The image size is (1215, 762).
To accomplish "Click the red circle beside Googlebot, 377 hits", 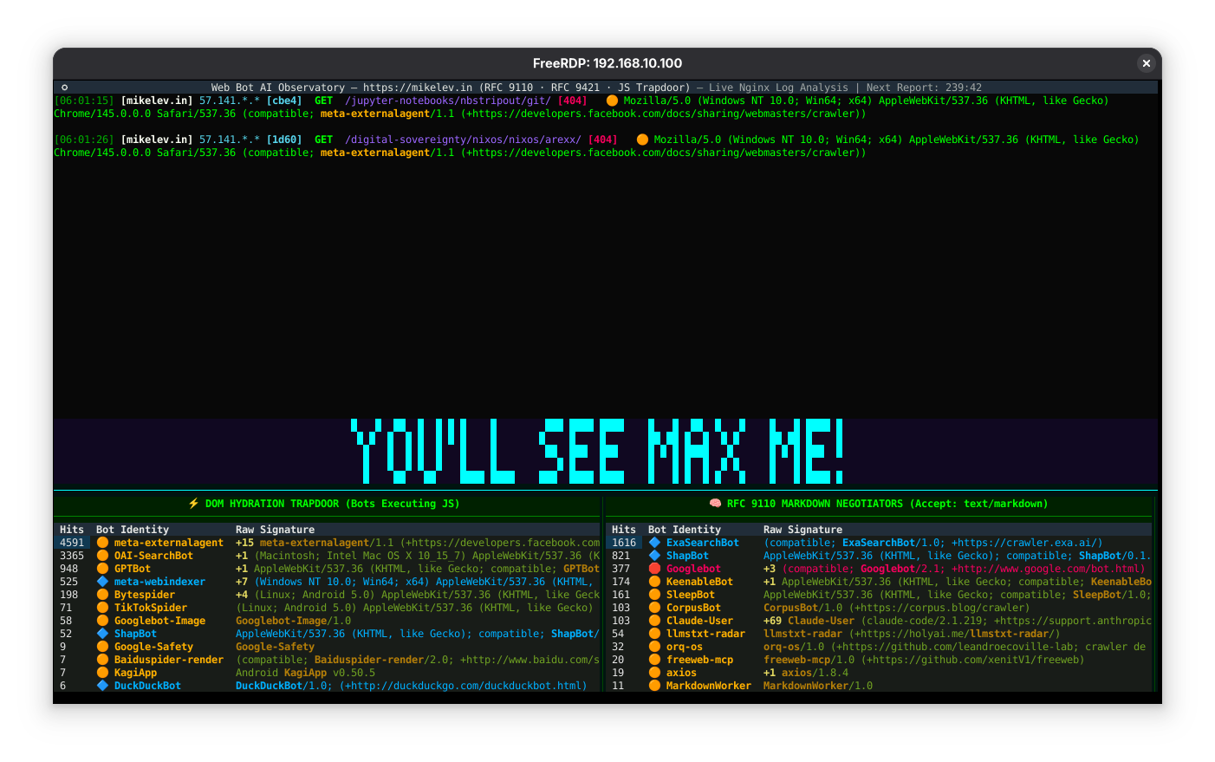I will click(654, 569).
